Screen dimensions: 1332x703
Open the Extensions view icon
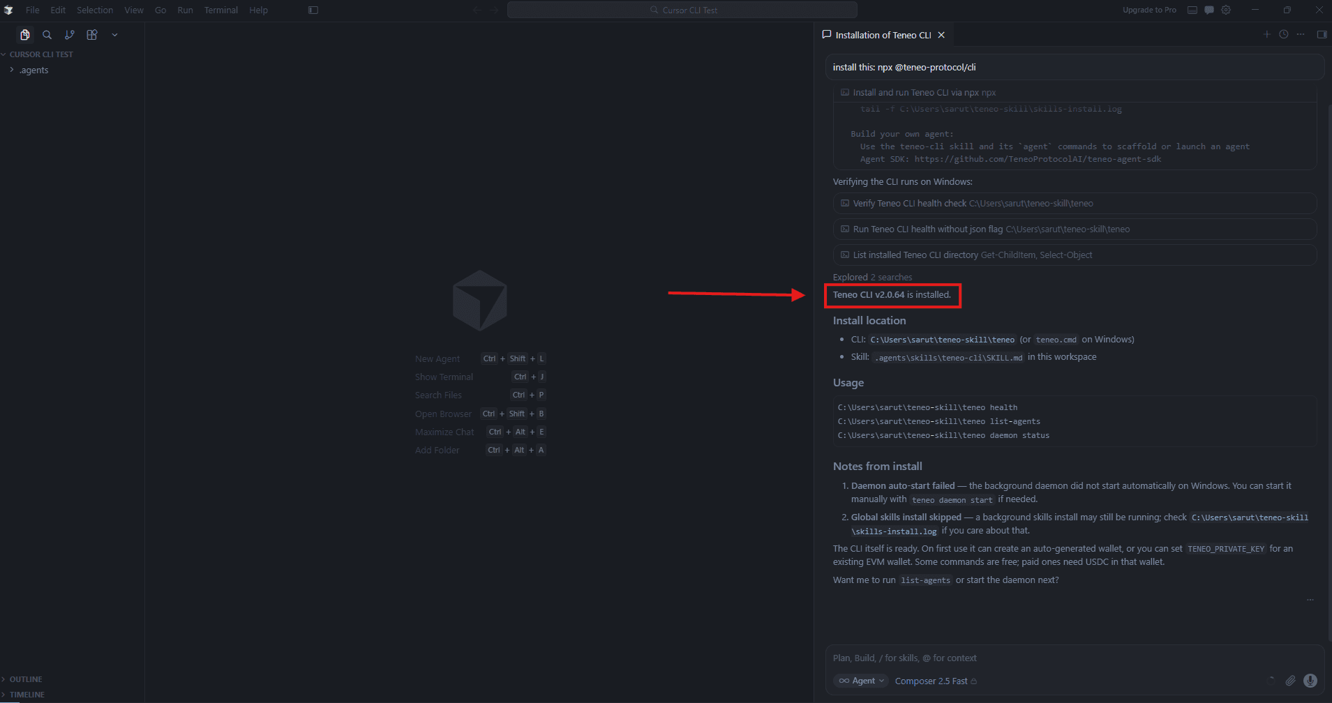(92, 35)
